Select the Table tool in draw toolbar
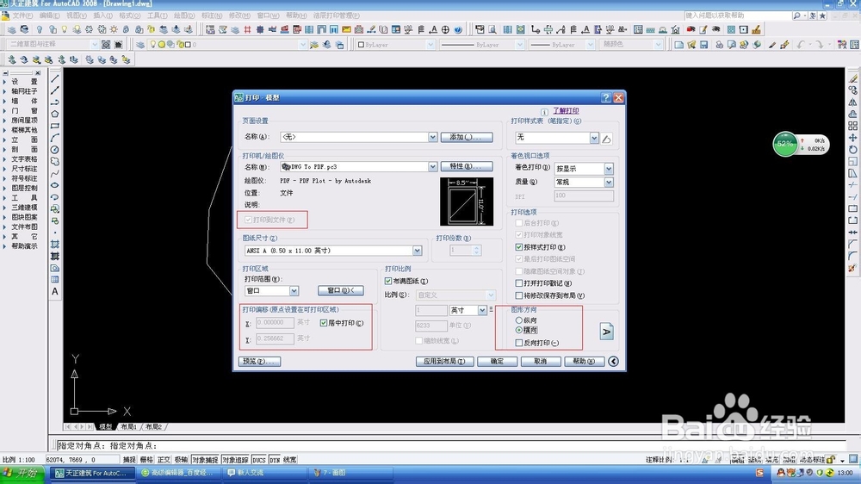This screenshot has width=861, height=484. 55,280
